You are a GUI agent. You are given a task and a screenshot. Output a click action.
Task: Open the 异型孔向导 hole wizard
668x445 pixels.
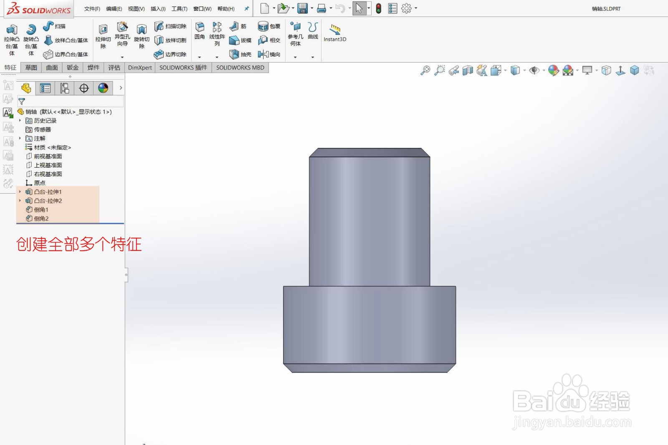[122, 34]
